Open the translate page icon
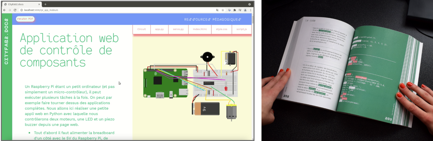This screenshot has width=433, height=141. [x=217, y=10]
